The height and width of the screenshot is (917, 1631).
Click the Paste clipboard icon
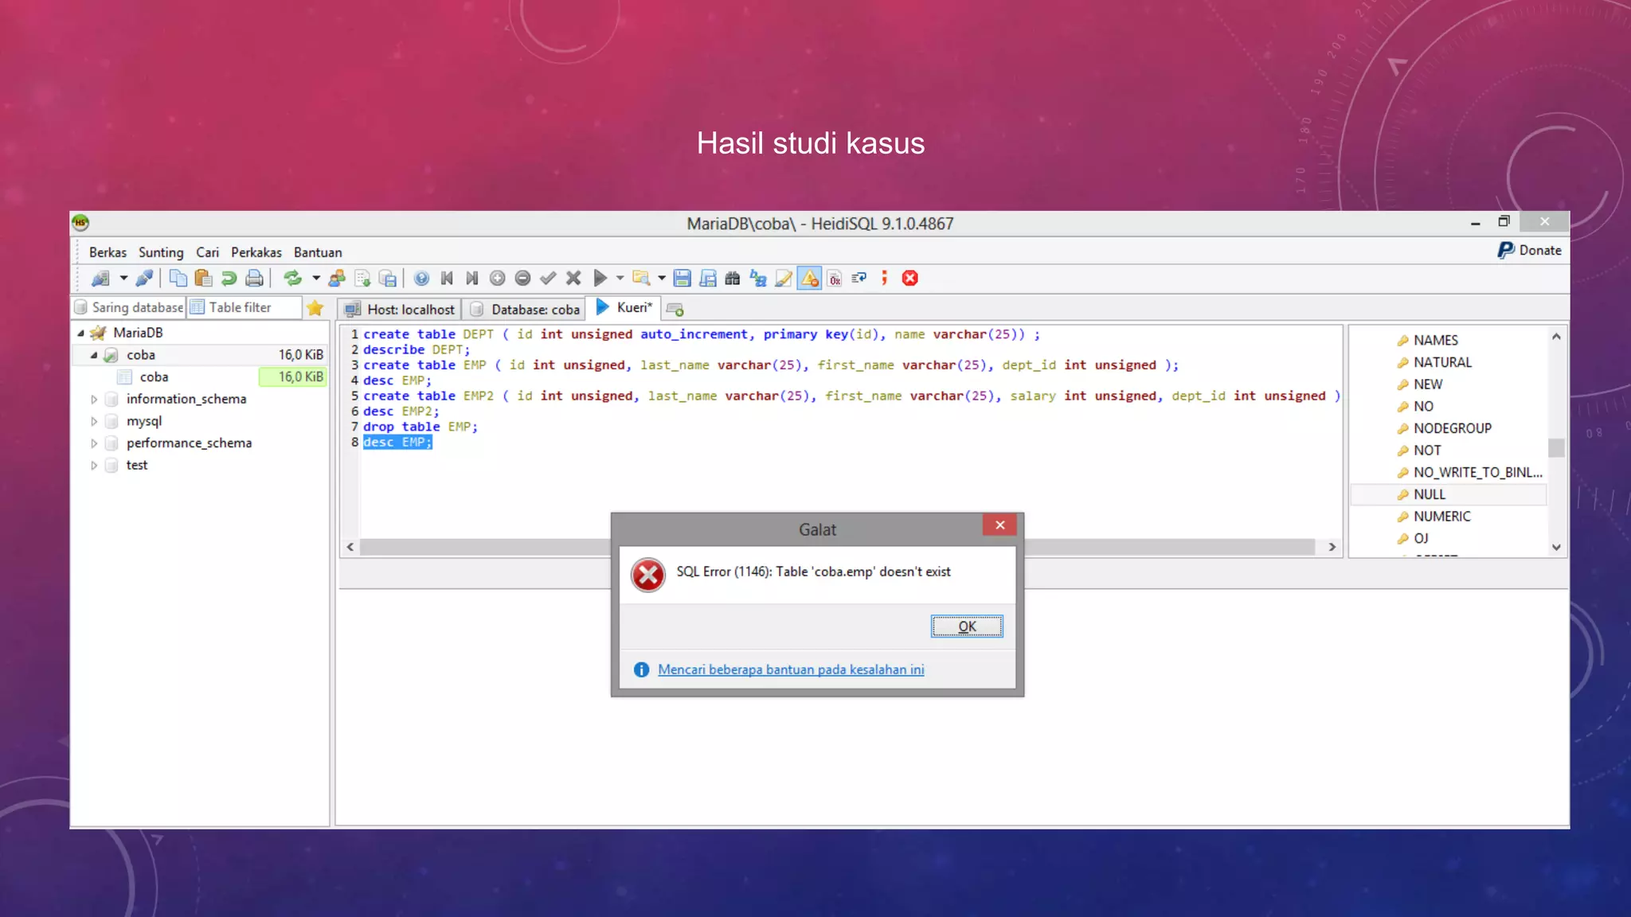click(203, 278)
